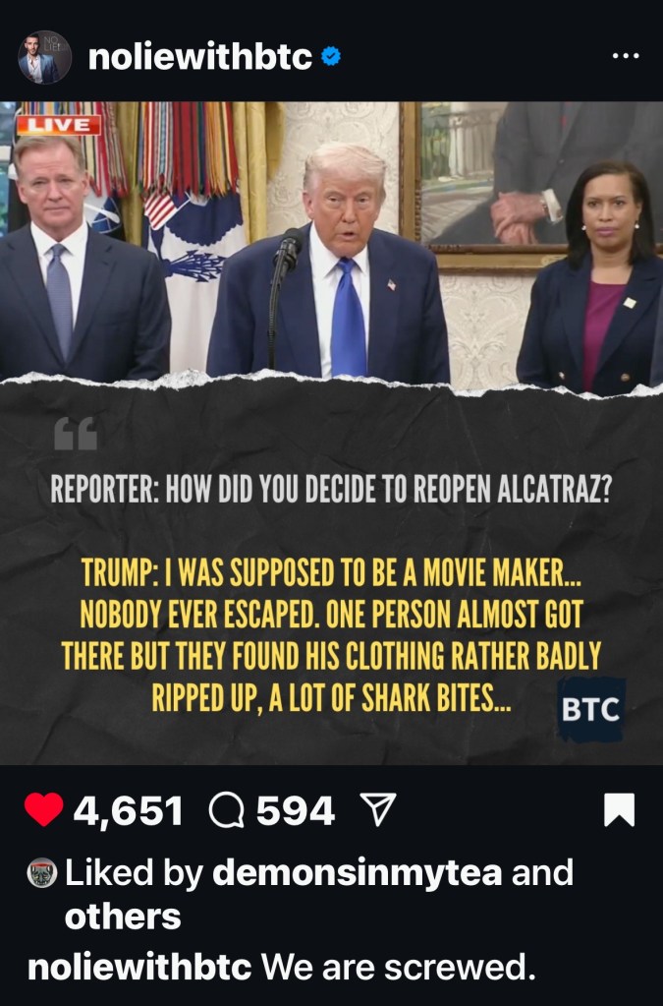Tap noliewithbtc username in caption
Screen dimensions: 663x1006
pyautogui.click(x=139, y=967)
